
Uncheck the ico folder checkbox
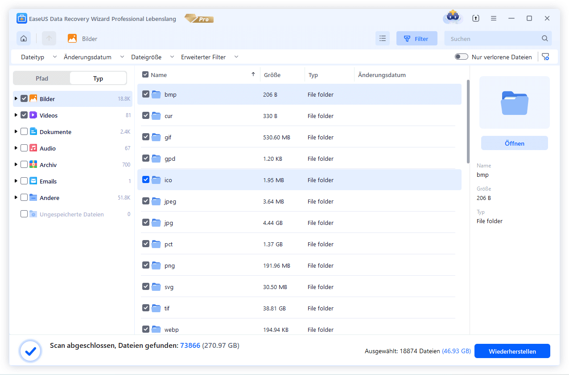click(146, 180)
